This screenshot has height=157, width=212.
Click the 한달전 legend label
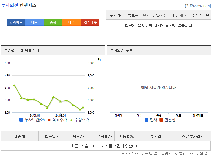coord(170,120)
